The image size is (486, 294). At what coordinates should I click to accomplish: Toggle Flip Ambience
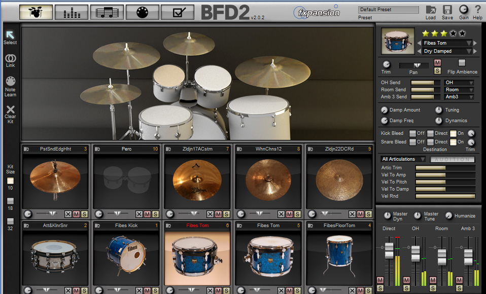(x=462, y=63)
